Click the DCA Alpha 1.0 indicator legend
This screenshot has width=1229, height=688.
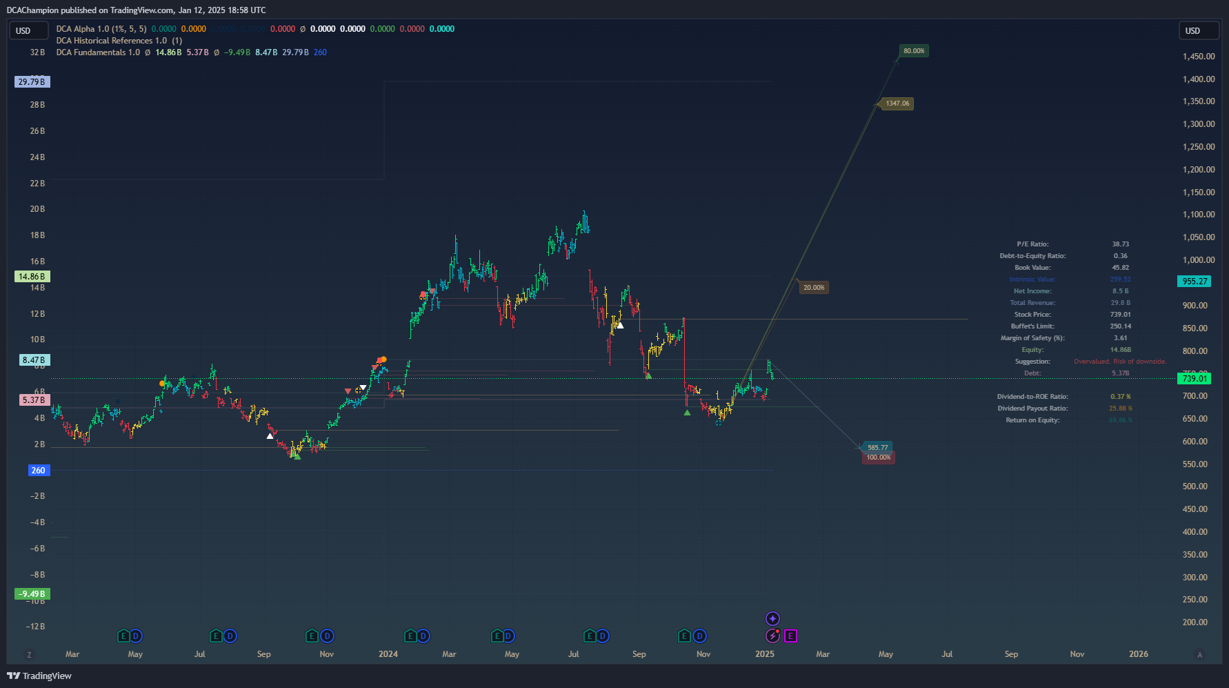point(101,29)
